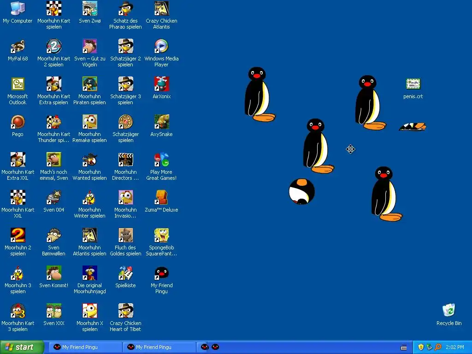The image size is (472, 354).
Task: Select the Windows Media Player shortcut
Action: click(x=161, y=46)
